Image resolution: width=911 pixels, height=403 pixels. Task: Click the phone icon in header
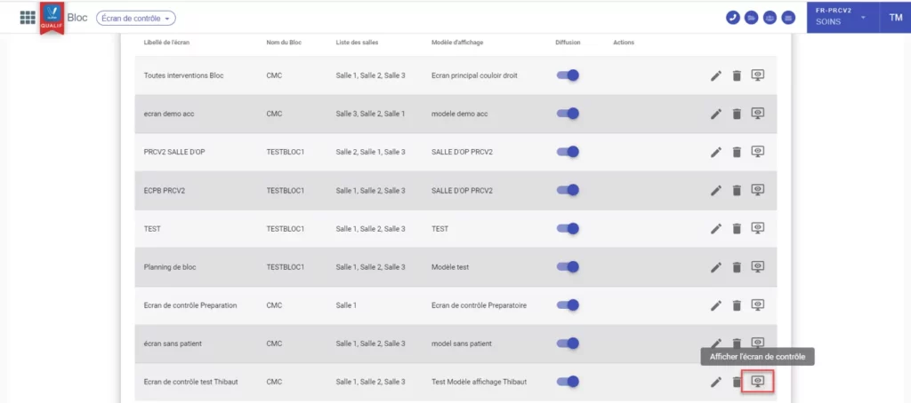coord(733,18)
